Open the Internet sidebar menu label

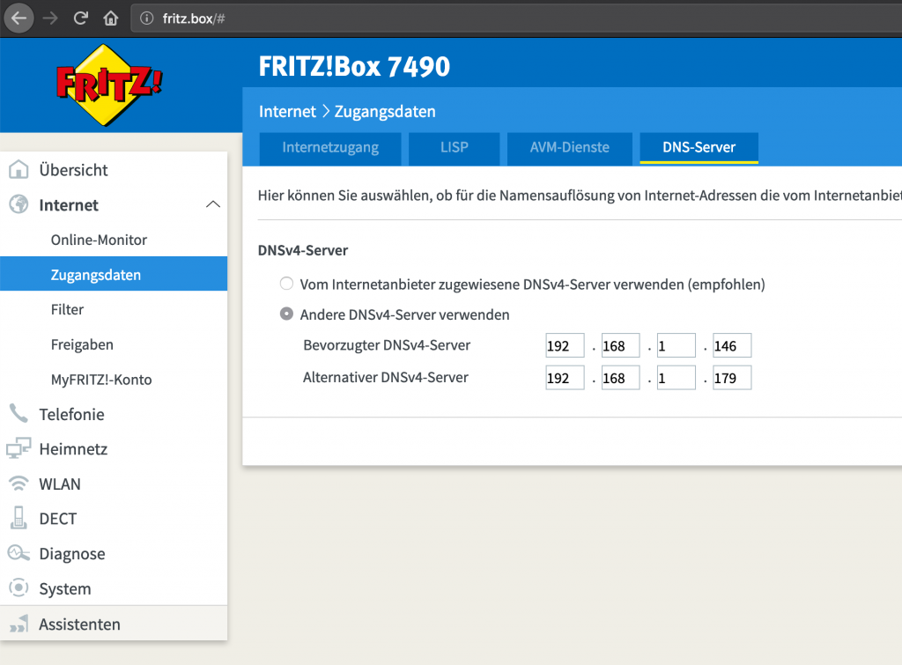point(69,205)
